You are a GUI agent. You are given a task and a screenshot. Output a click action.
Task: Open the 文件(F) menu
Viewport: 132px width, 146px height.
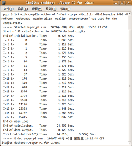click(8, 9)
